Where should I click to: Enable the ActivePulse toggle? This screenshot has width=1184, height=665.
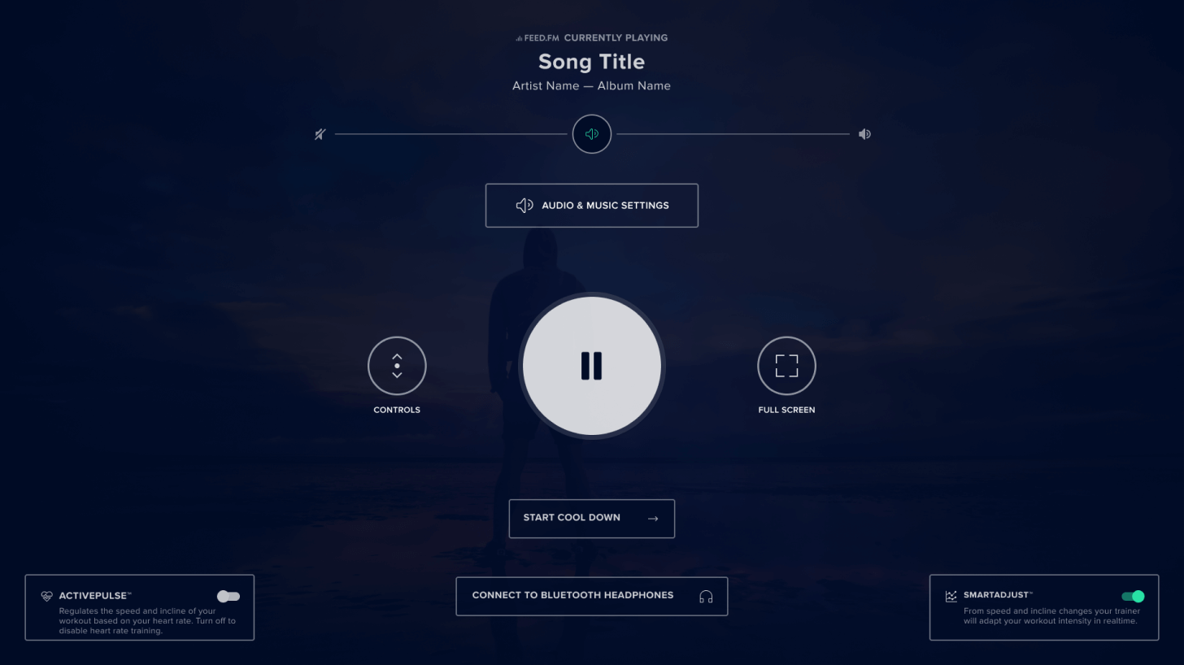click(x=229, y=597)
